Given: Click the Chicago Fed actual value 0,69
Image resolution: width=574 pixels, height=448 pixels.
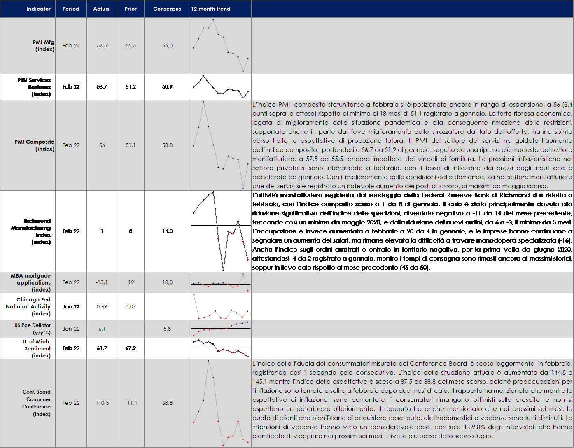Looking at the screenshot, I should point(102,307).
